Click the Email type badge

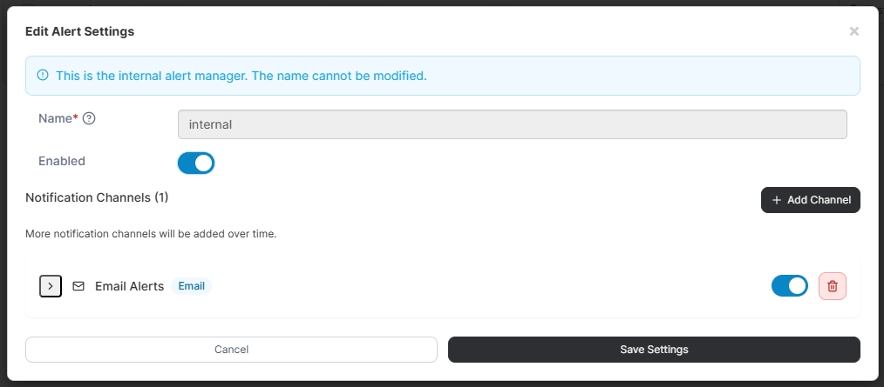(191, 286)
